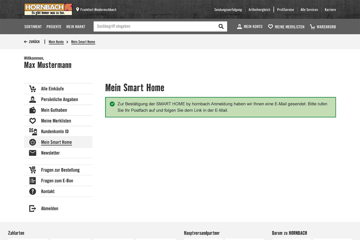Click the Kontakt question mark icon
Screen dimensions: 360x240
tap(33, 191)
